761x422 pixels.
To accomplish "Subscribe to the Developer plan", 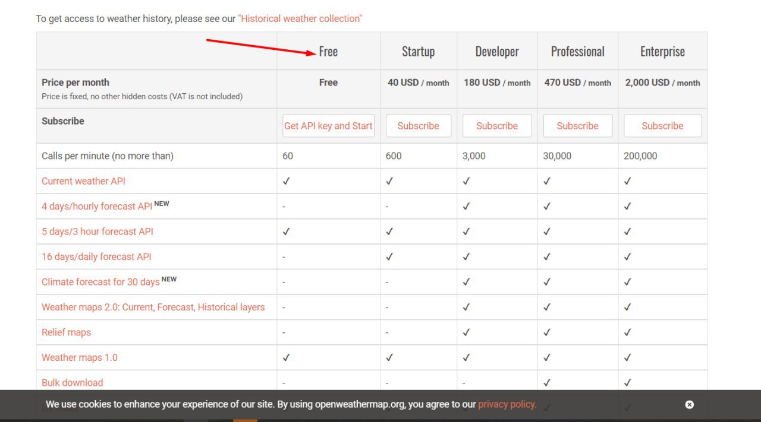I will tap(497, 126).
